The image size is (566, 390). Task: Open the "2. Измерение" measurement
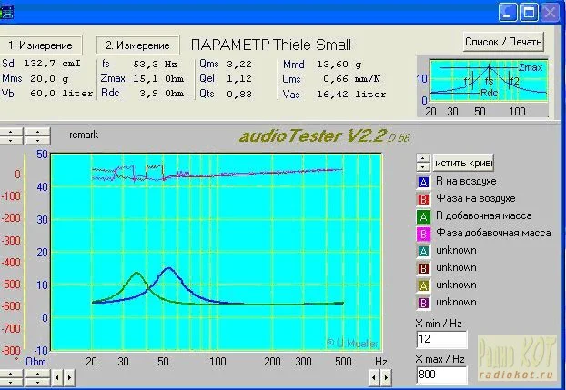click(x=137, y=45)
